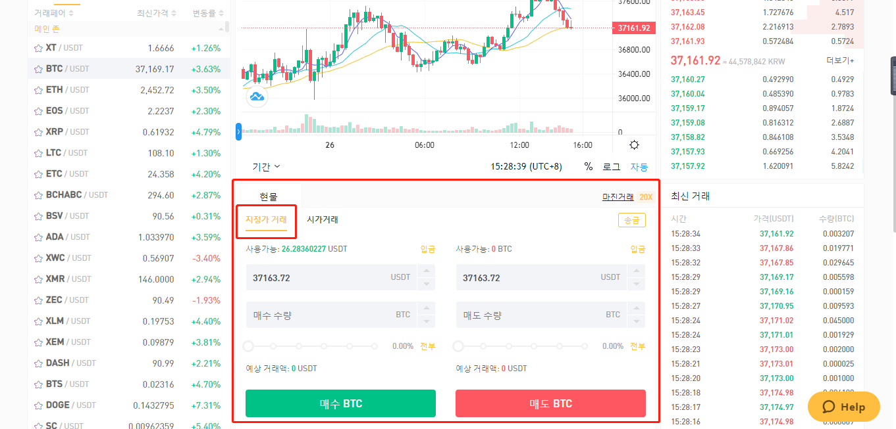Mark XRP/USDT as favorite with star
This screenshot has height=429, width=896.
pos(38,132)
